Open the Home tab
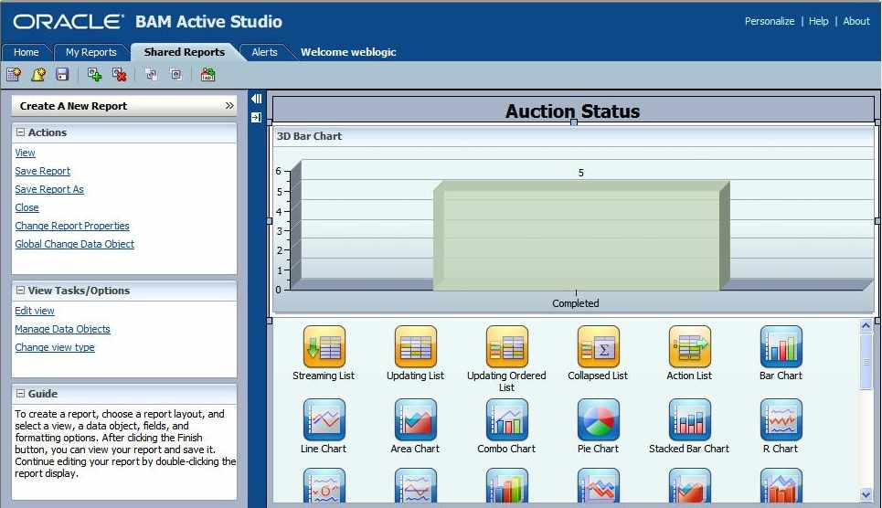Screen dimensions: 882x508 27,52
